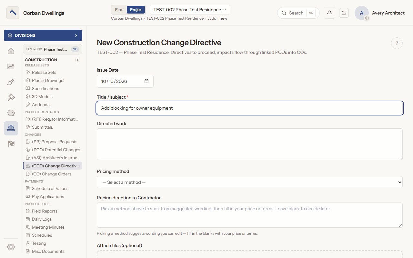Viewport: 413px width, 258px height.
Task: Open the piggy bank finance icon in the left rail
Action: pos(11,113)
